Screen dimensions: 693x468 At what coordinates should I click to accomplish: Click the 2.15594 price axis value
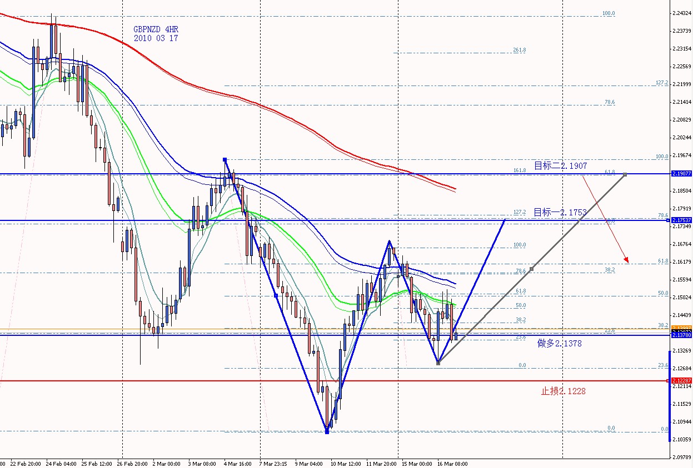coord(681,279)
